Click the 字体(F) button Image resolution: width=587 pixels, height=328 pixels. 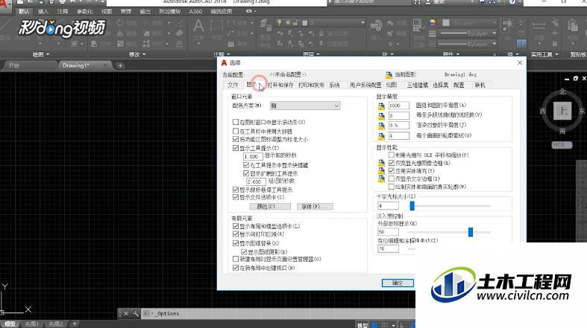coord(315,206)
